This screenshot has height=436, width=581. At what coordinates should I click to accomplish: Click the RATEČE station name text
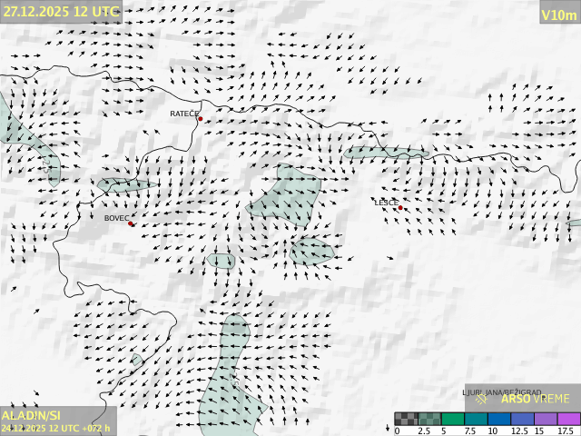coord(184,114)
